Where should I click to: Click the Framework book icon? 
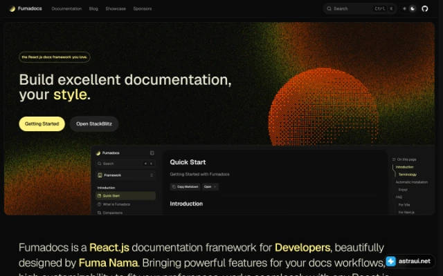tap(100, 175)
